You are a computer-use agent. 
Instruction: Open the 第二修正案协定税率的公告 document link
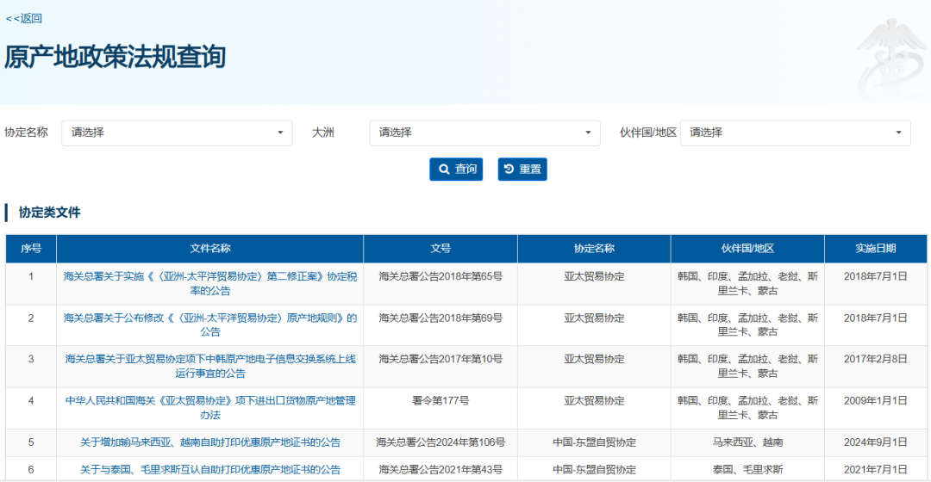pos(210,283)
